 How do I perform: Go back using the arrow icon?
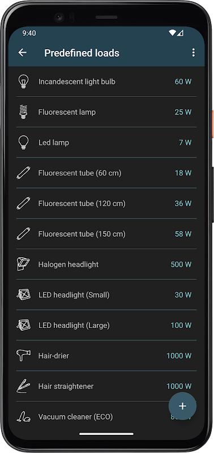[x=22, y=53]
